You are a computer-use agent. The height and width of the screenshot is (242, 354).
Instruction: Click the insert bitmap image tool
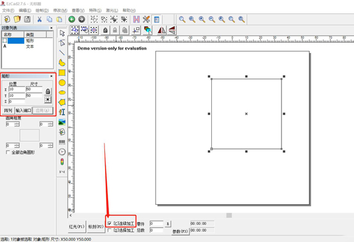pyautogui.click(x=63, y=122)
